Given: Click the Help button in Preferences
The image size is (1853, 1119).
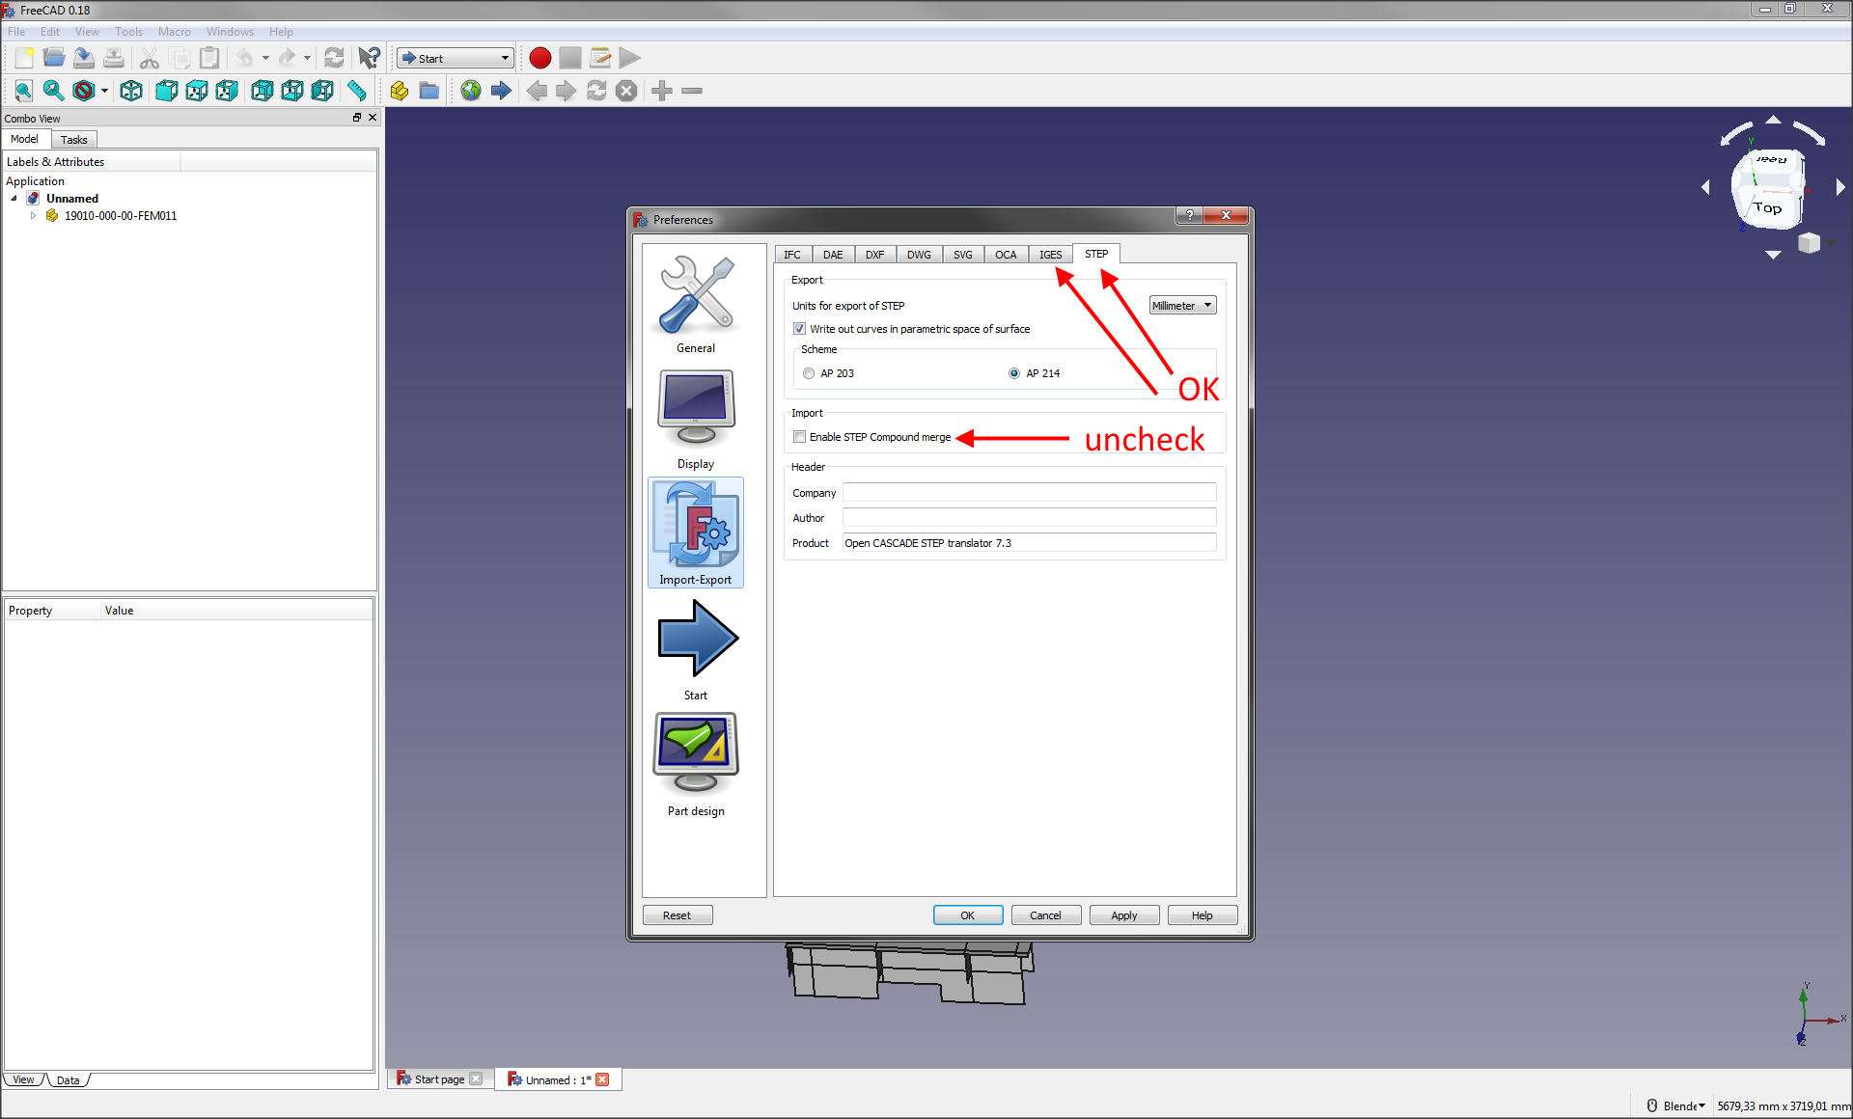Looking at the screenshot, I should coord(1202,915).
